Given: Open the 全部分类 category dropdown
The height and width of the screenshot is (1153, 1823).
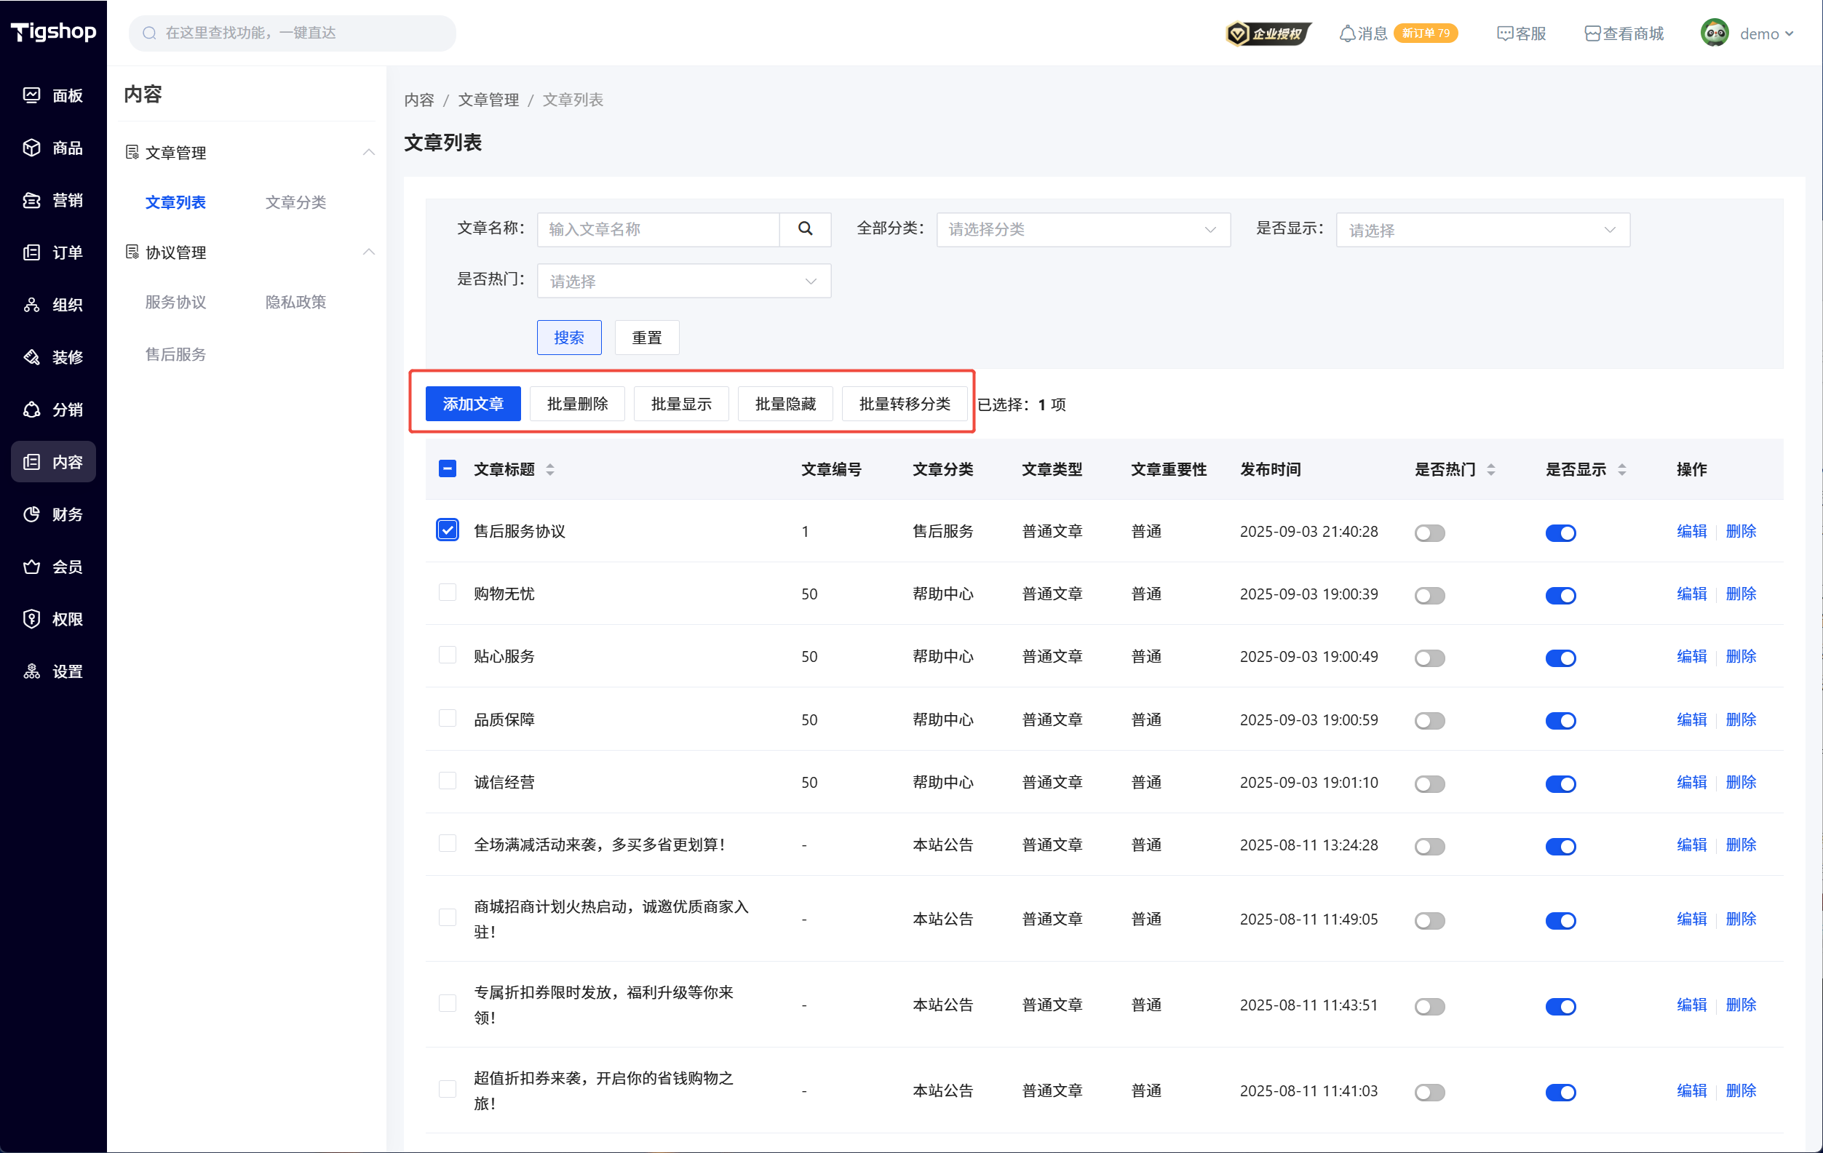Looking at the screenshot, I should point(1083,229).
